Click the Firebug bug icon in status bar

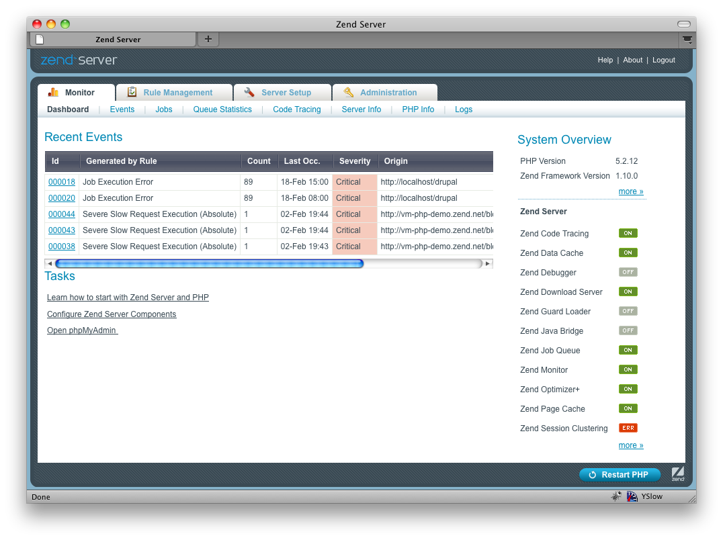click(x=616, y=496)
